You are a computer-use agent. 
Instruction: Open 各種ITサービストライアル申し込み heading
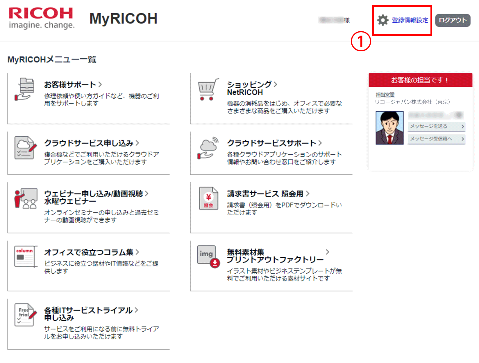(88, 314)
